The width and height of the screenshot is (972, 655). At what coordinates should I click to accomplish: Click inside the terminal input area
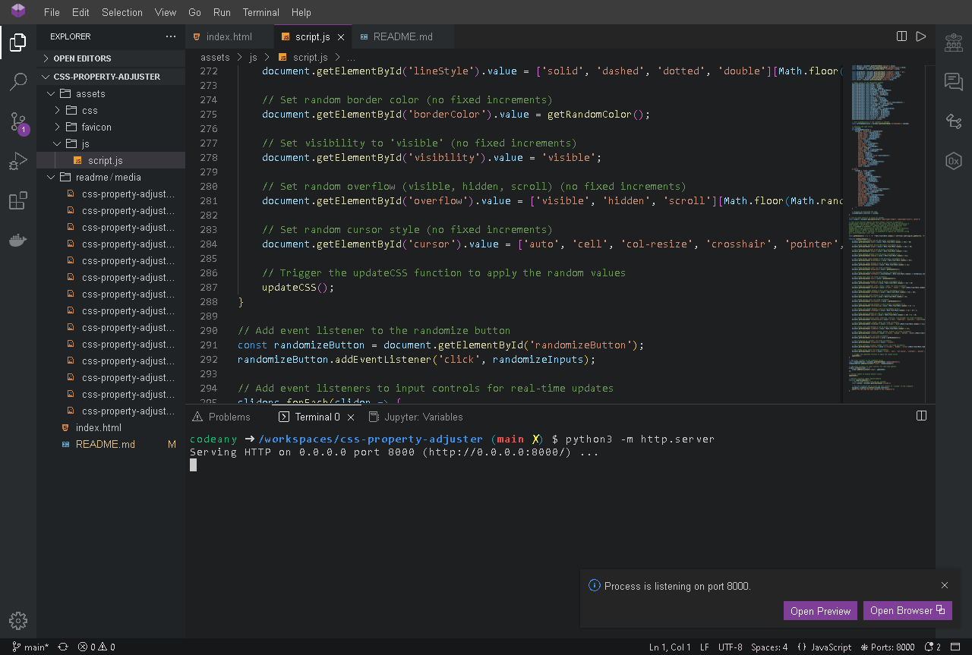click(x=456, y=493)
